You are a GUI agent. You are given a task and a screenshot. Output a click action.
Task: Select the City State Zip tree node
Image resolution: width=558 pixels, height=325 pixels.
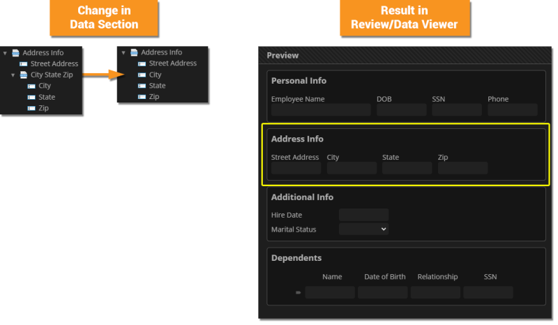pyautogui.click(x=52, y=75)
